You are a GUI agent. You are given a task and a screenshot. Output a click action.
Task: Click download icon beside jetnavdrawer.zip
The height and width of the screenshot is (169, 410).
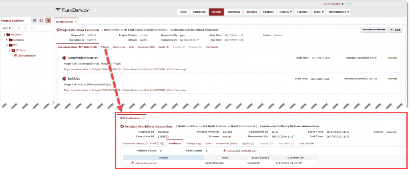(133, 163)
